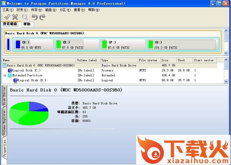Screen dimensions: 231x165
Task: Open the 向导(W) menu
Action: [x=37, y=10]
